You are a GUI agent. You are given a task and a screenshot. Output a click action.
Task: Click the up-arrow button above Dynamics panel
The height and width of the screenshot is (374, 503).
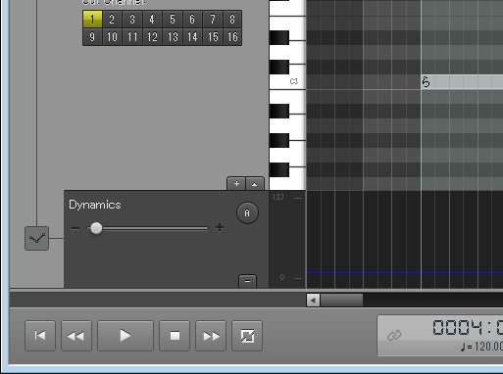coord(255,184)
